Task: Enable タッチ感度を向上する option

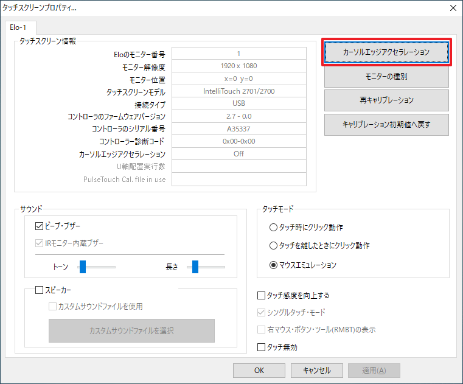Action: (x=262, y=296)
